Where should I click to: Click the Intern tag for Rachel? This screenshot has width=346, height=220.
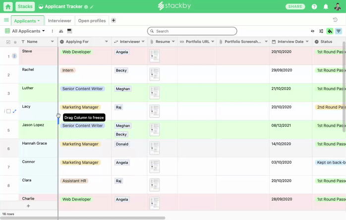(68, 70)
